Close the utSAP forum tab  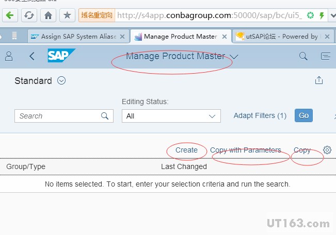(327, 37)
